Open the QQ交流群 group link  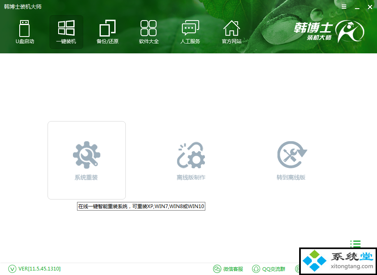pyautogui.click(x=274, y=269)
